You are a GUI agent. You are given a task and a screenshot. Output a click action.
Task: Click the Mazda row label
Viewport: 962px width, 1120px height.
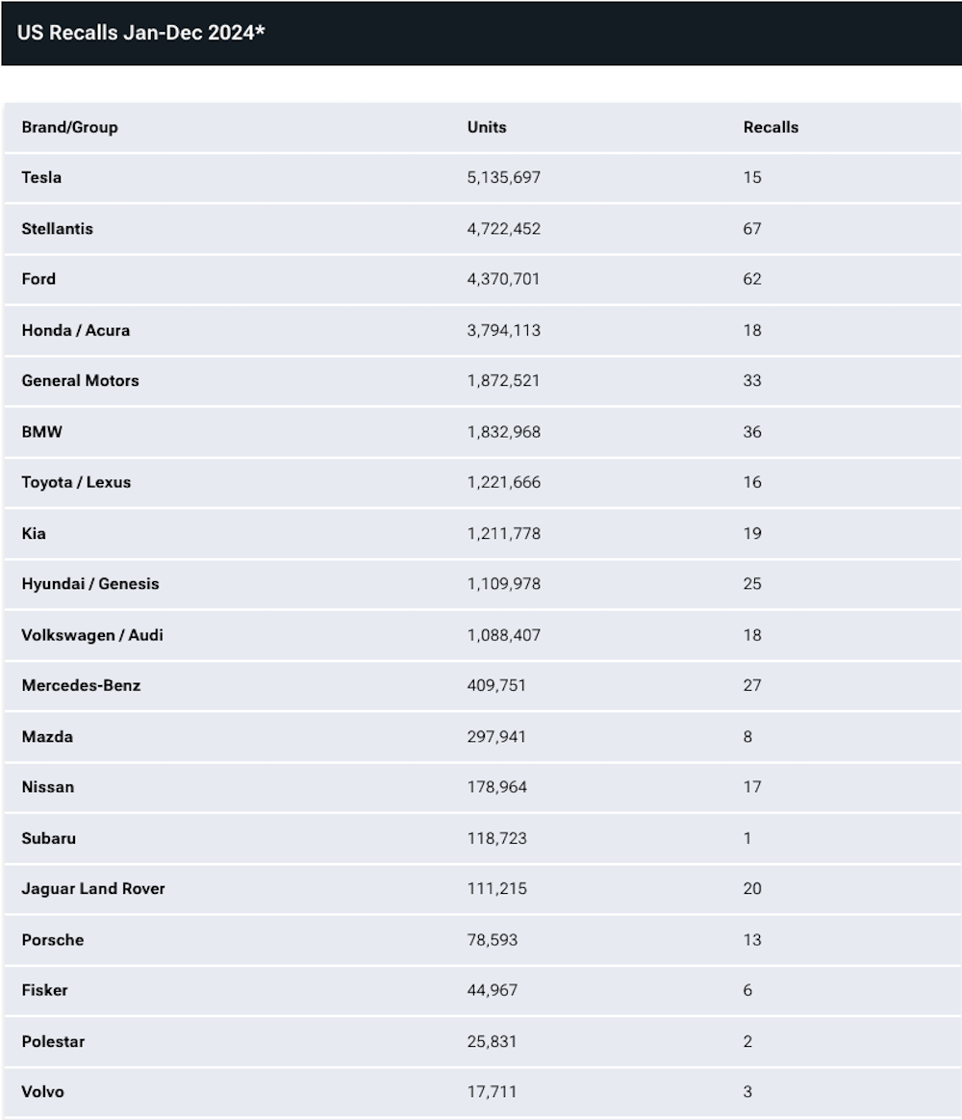(47, 737)
